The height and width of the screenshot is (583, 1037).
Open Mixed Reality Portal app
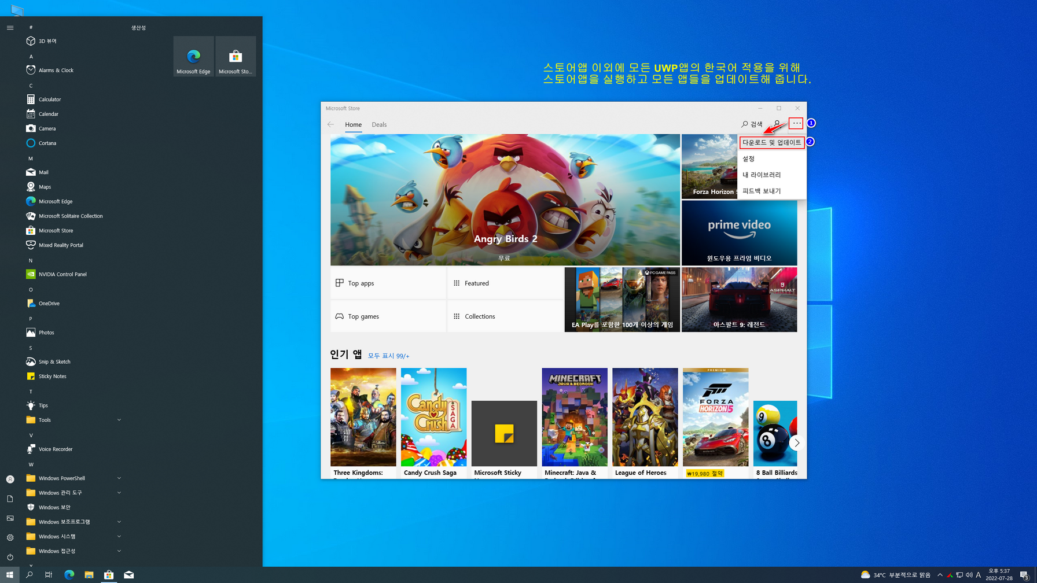point(72,245)
